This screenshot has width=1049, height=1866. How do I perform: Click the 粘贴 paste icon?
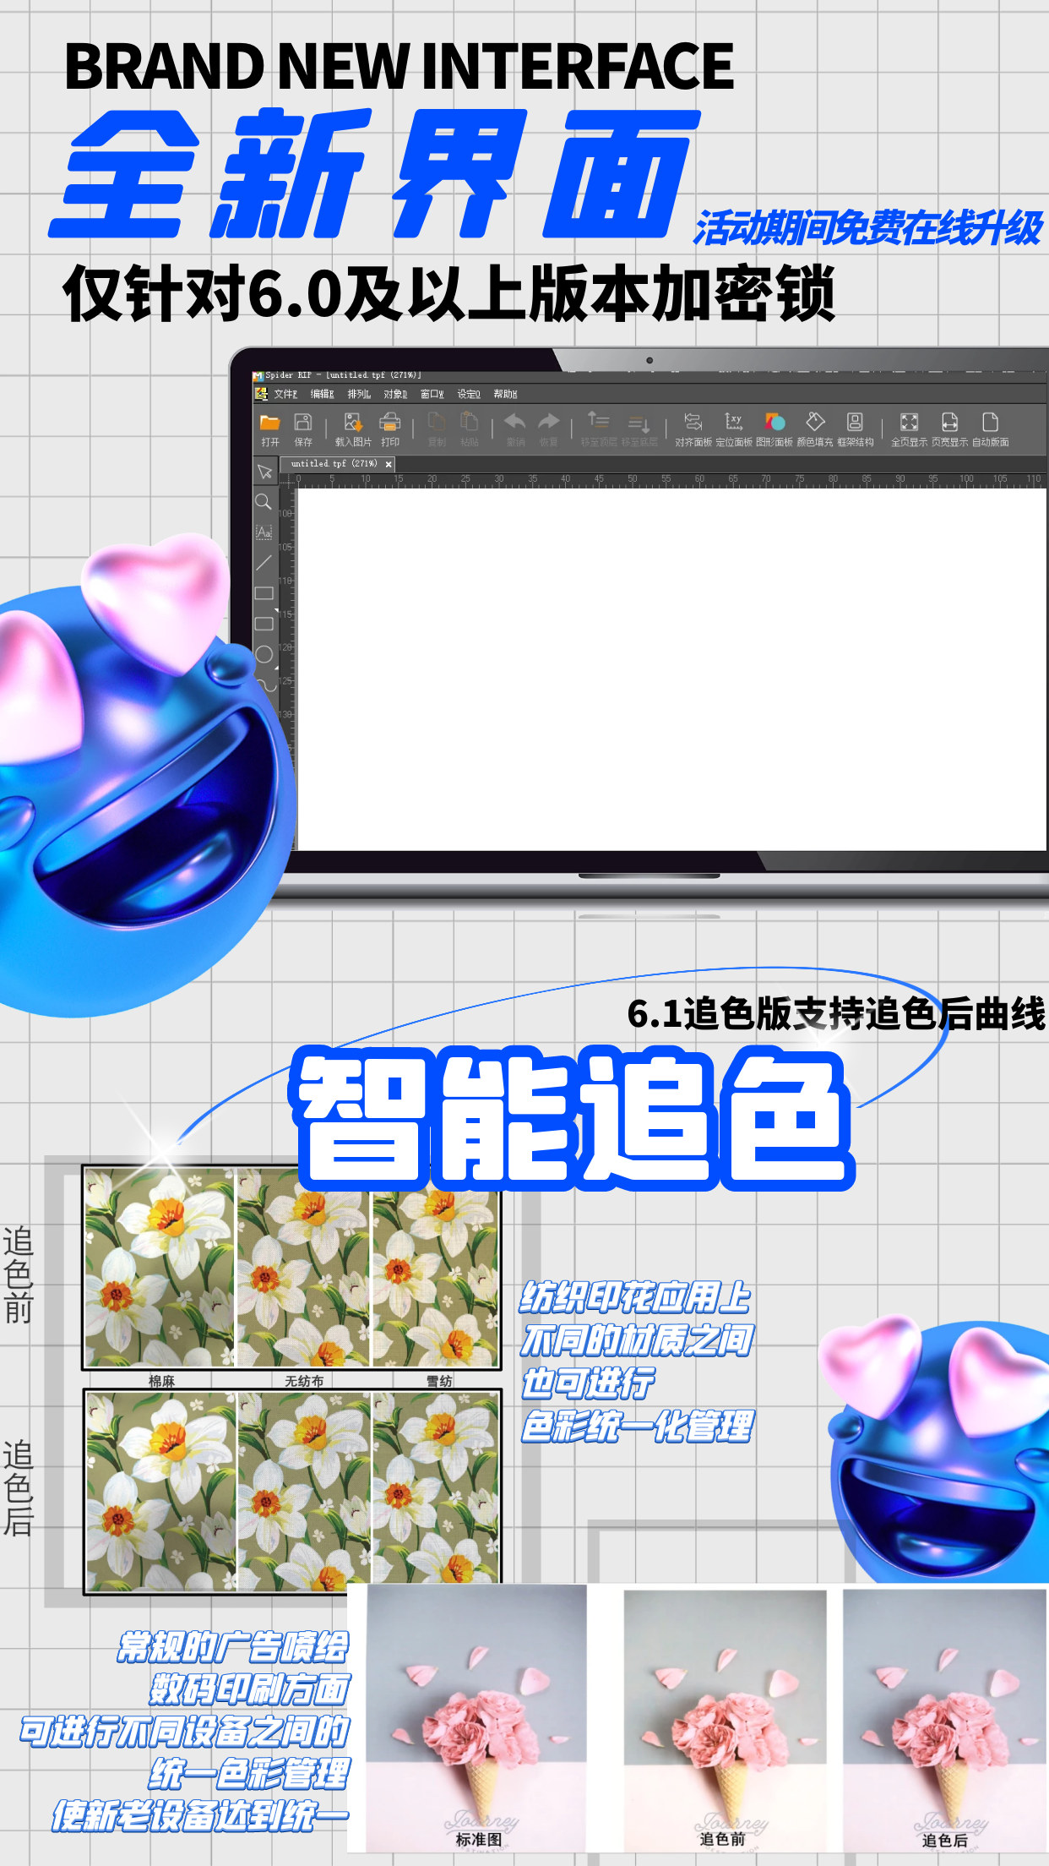(469, 422)
